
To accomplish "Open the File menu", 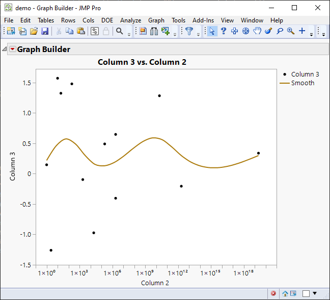I will [x=9, y=20].
